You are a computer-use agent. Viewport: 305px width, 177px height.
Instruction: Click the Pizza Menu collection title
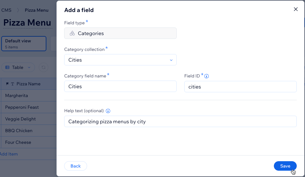27,23
